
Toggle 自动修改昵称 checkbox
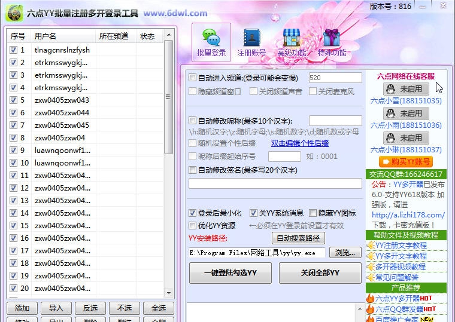click(192, 121)
